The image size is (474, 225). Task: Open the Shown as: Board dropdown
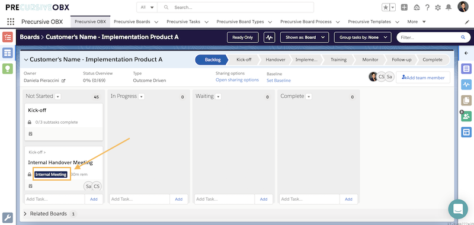point(305,37)
